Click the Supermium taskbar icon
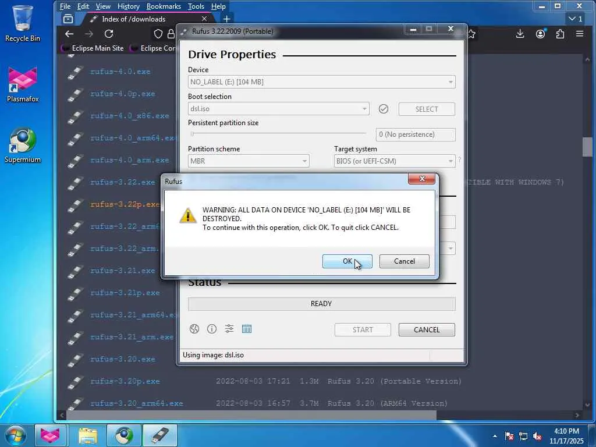 click(x=124, y=435)
